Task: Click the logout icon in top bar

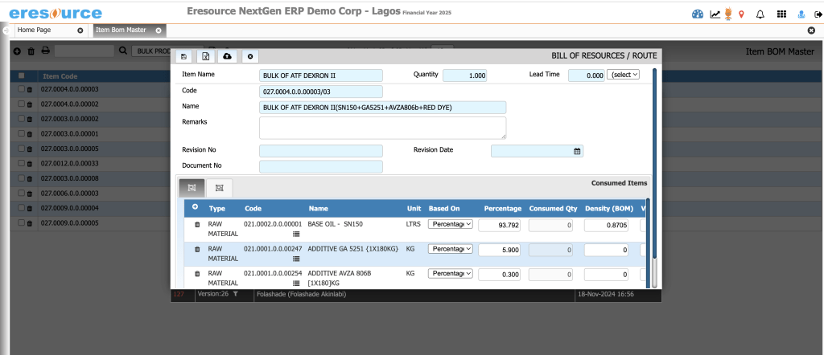Action: pyautogui.click(x=817, y=14)
